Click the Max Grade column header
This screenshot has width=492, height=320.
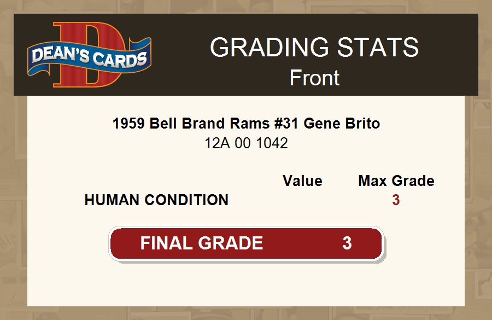[396, 181]
